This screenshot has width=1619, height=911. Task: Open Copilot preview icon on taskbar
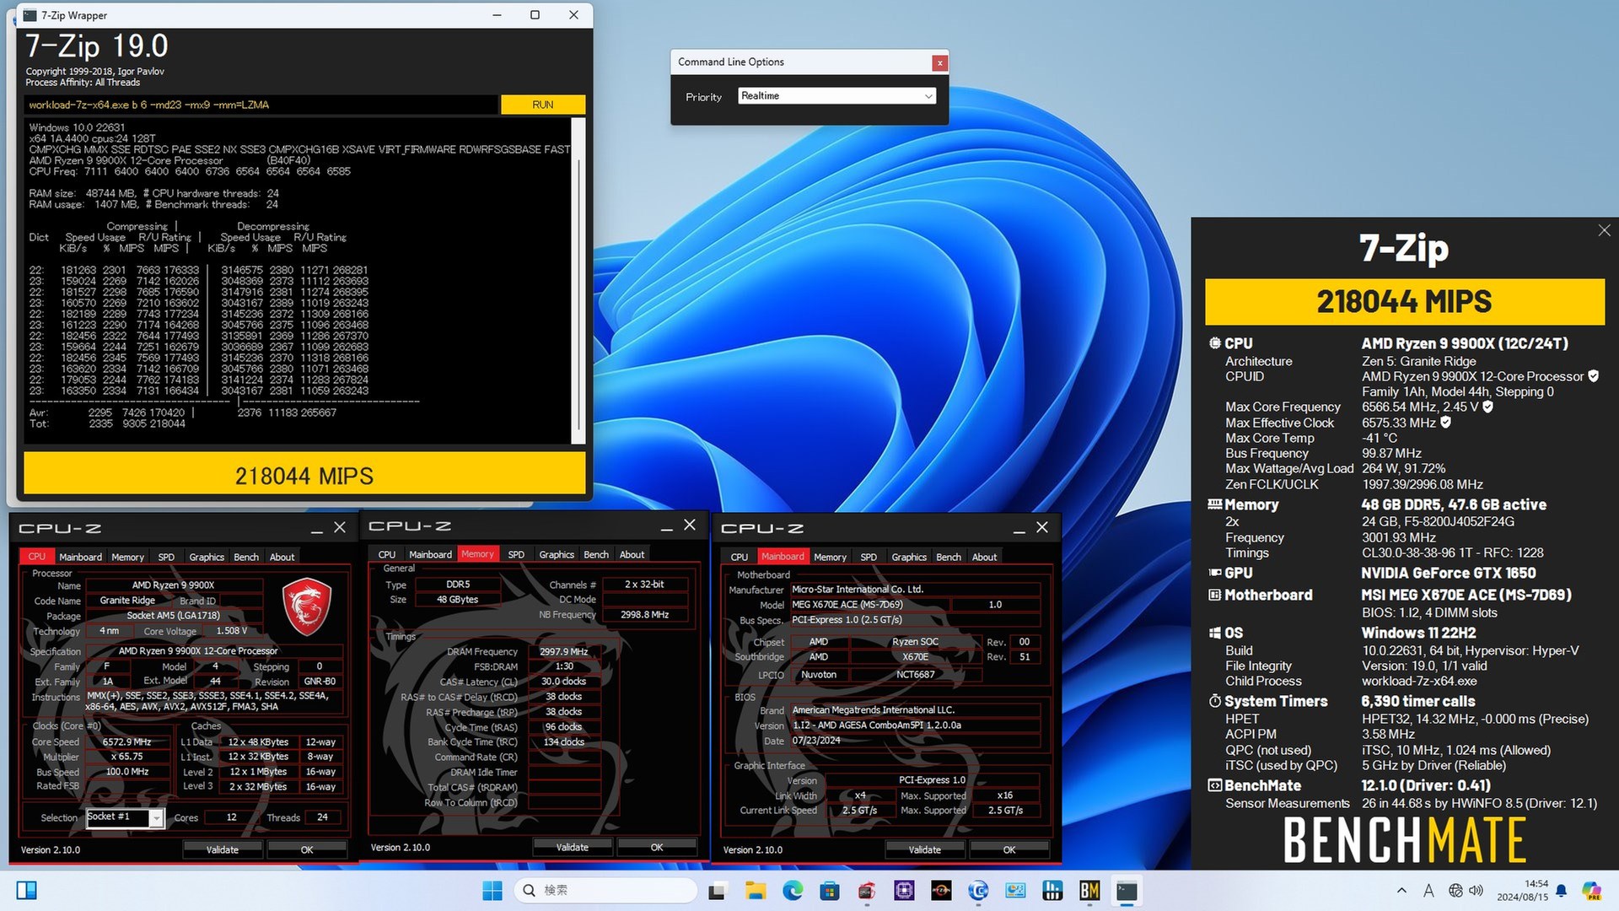click(1591, 890)
